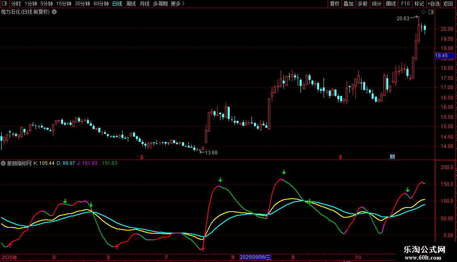Open the 画线 drawing tool

coord(391,4)
